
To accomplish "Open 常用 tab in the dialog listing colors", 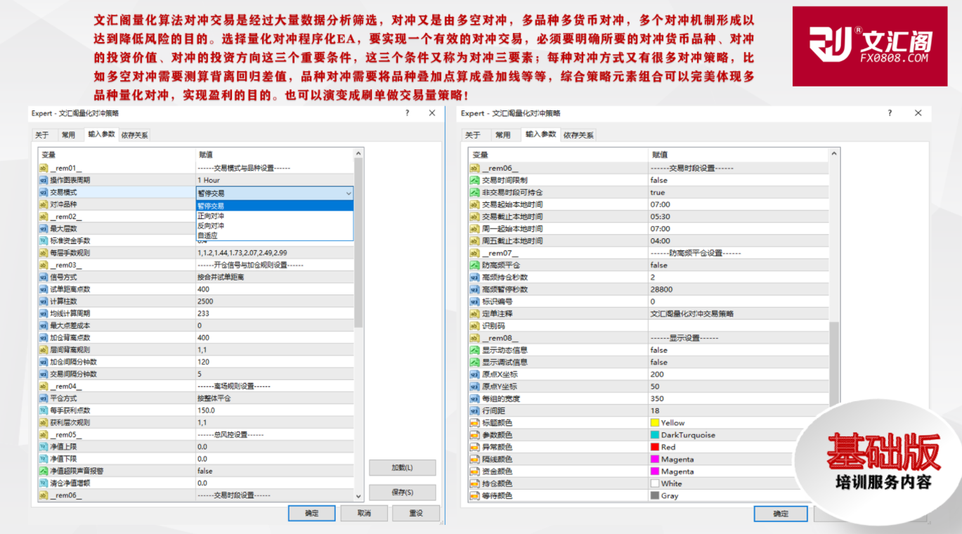I will [503, 135].
